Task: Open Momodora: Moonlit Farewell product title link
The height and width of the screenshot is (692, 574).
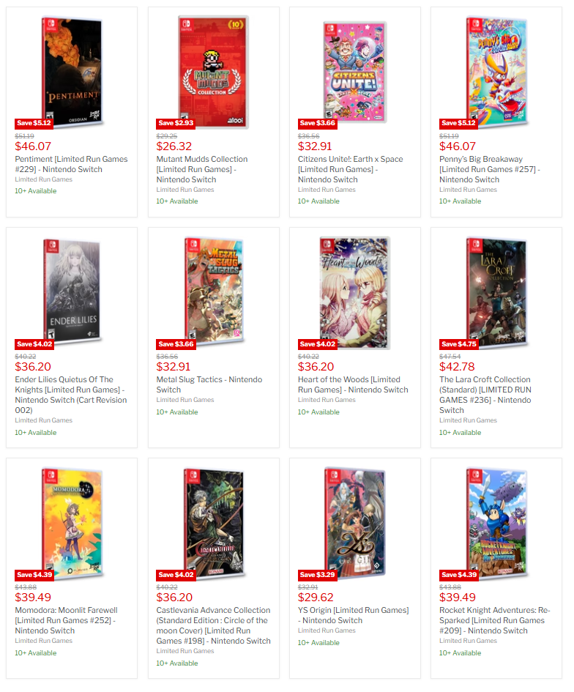Action: click(x=66, y=620)
